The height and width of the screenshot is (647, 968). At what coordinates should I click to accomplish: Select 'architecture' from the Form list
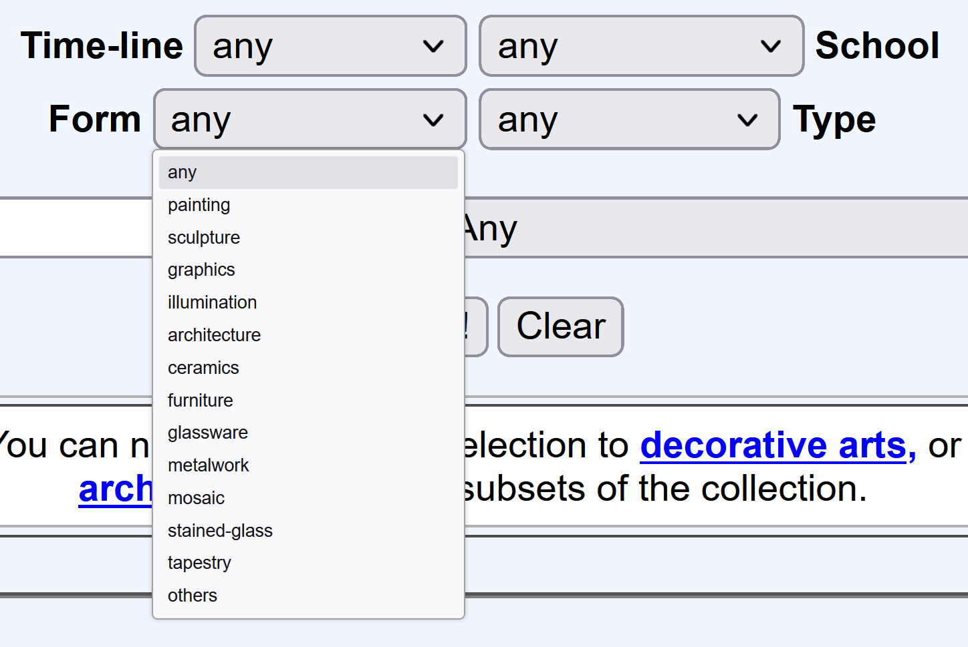pos(308,335)
